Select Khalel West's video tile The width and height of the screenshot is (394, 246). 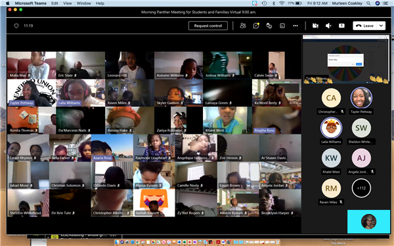pyautogui.click(x=227, y=120)
